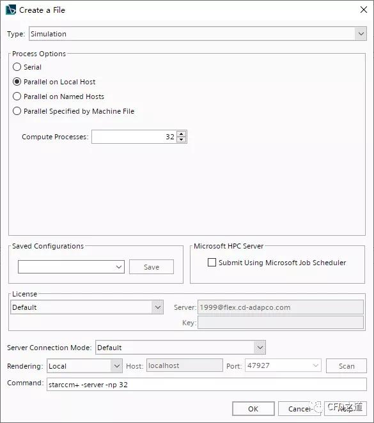Click the Host field showing localhost
This screenshot has width=374, height=423.
point(185,365)
